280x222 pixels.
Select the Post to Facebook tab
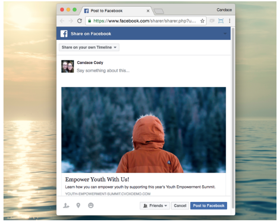point(117,11)
